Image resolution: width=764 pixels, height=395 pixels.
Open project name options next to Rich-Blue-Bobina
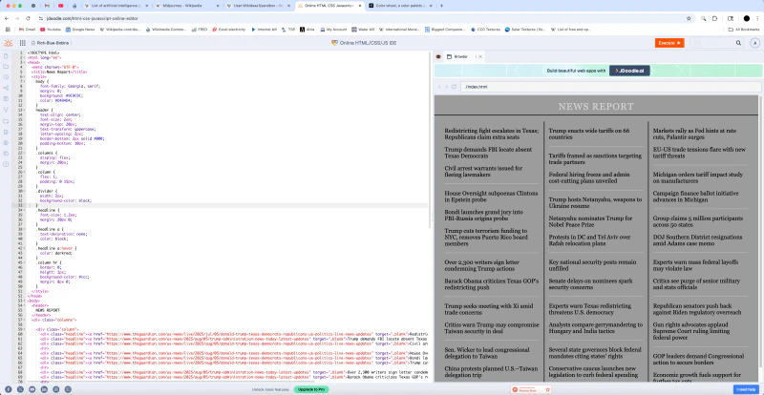71,43
